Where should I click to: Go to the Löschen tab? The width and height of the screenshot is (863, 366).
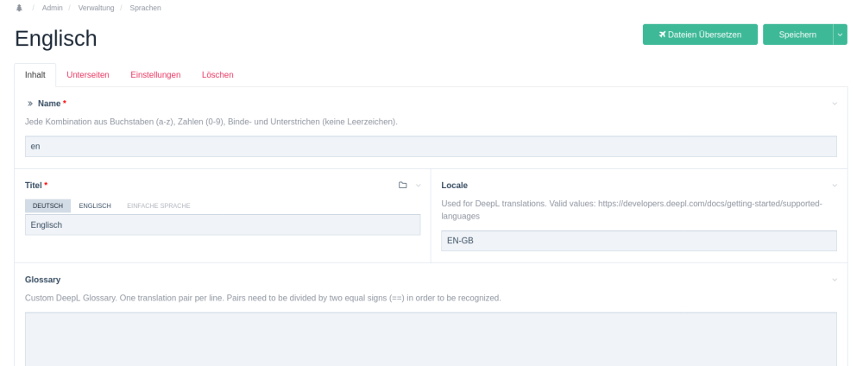(217, 75)
